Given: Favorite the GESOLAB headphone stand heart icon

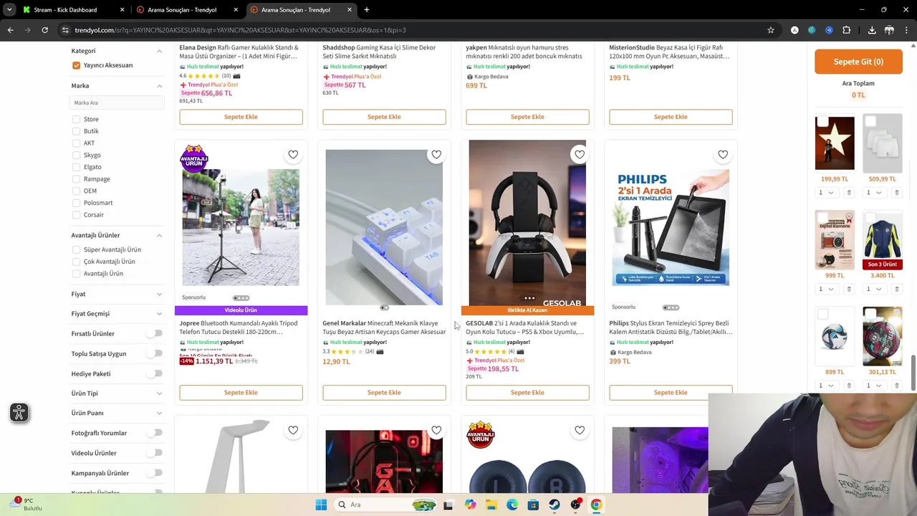Looking at the screenshot, I should tap(580, 155).
